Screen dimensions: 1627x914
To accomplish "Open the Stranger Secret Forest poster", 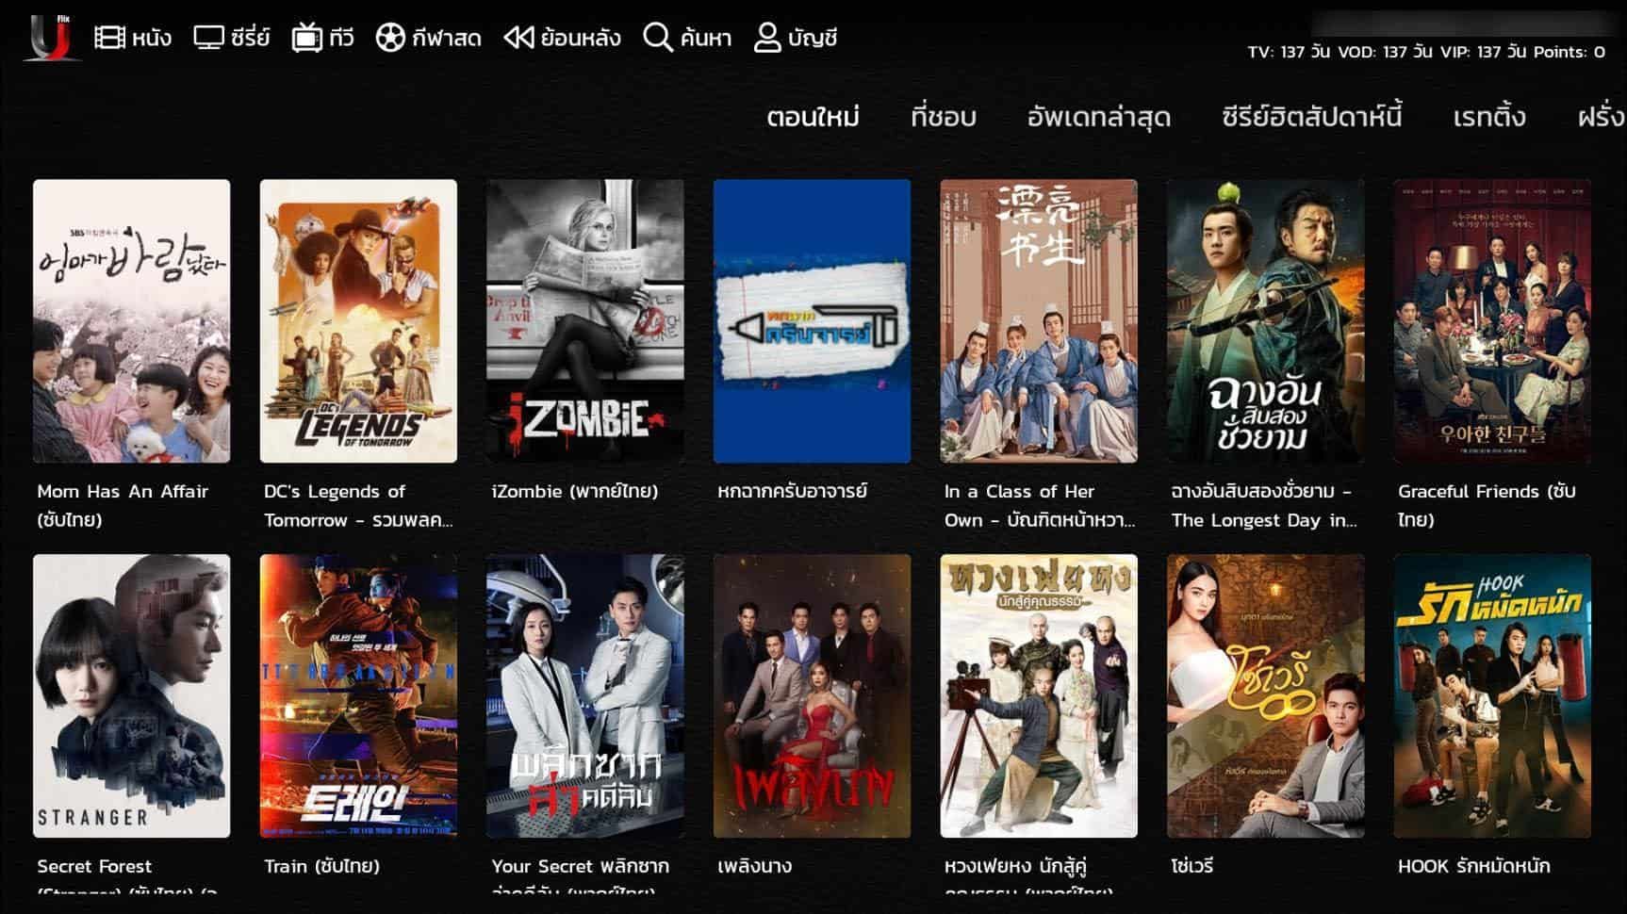I will coord(131,695).
